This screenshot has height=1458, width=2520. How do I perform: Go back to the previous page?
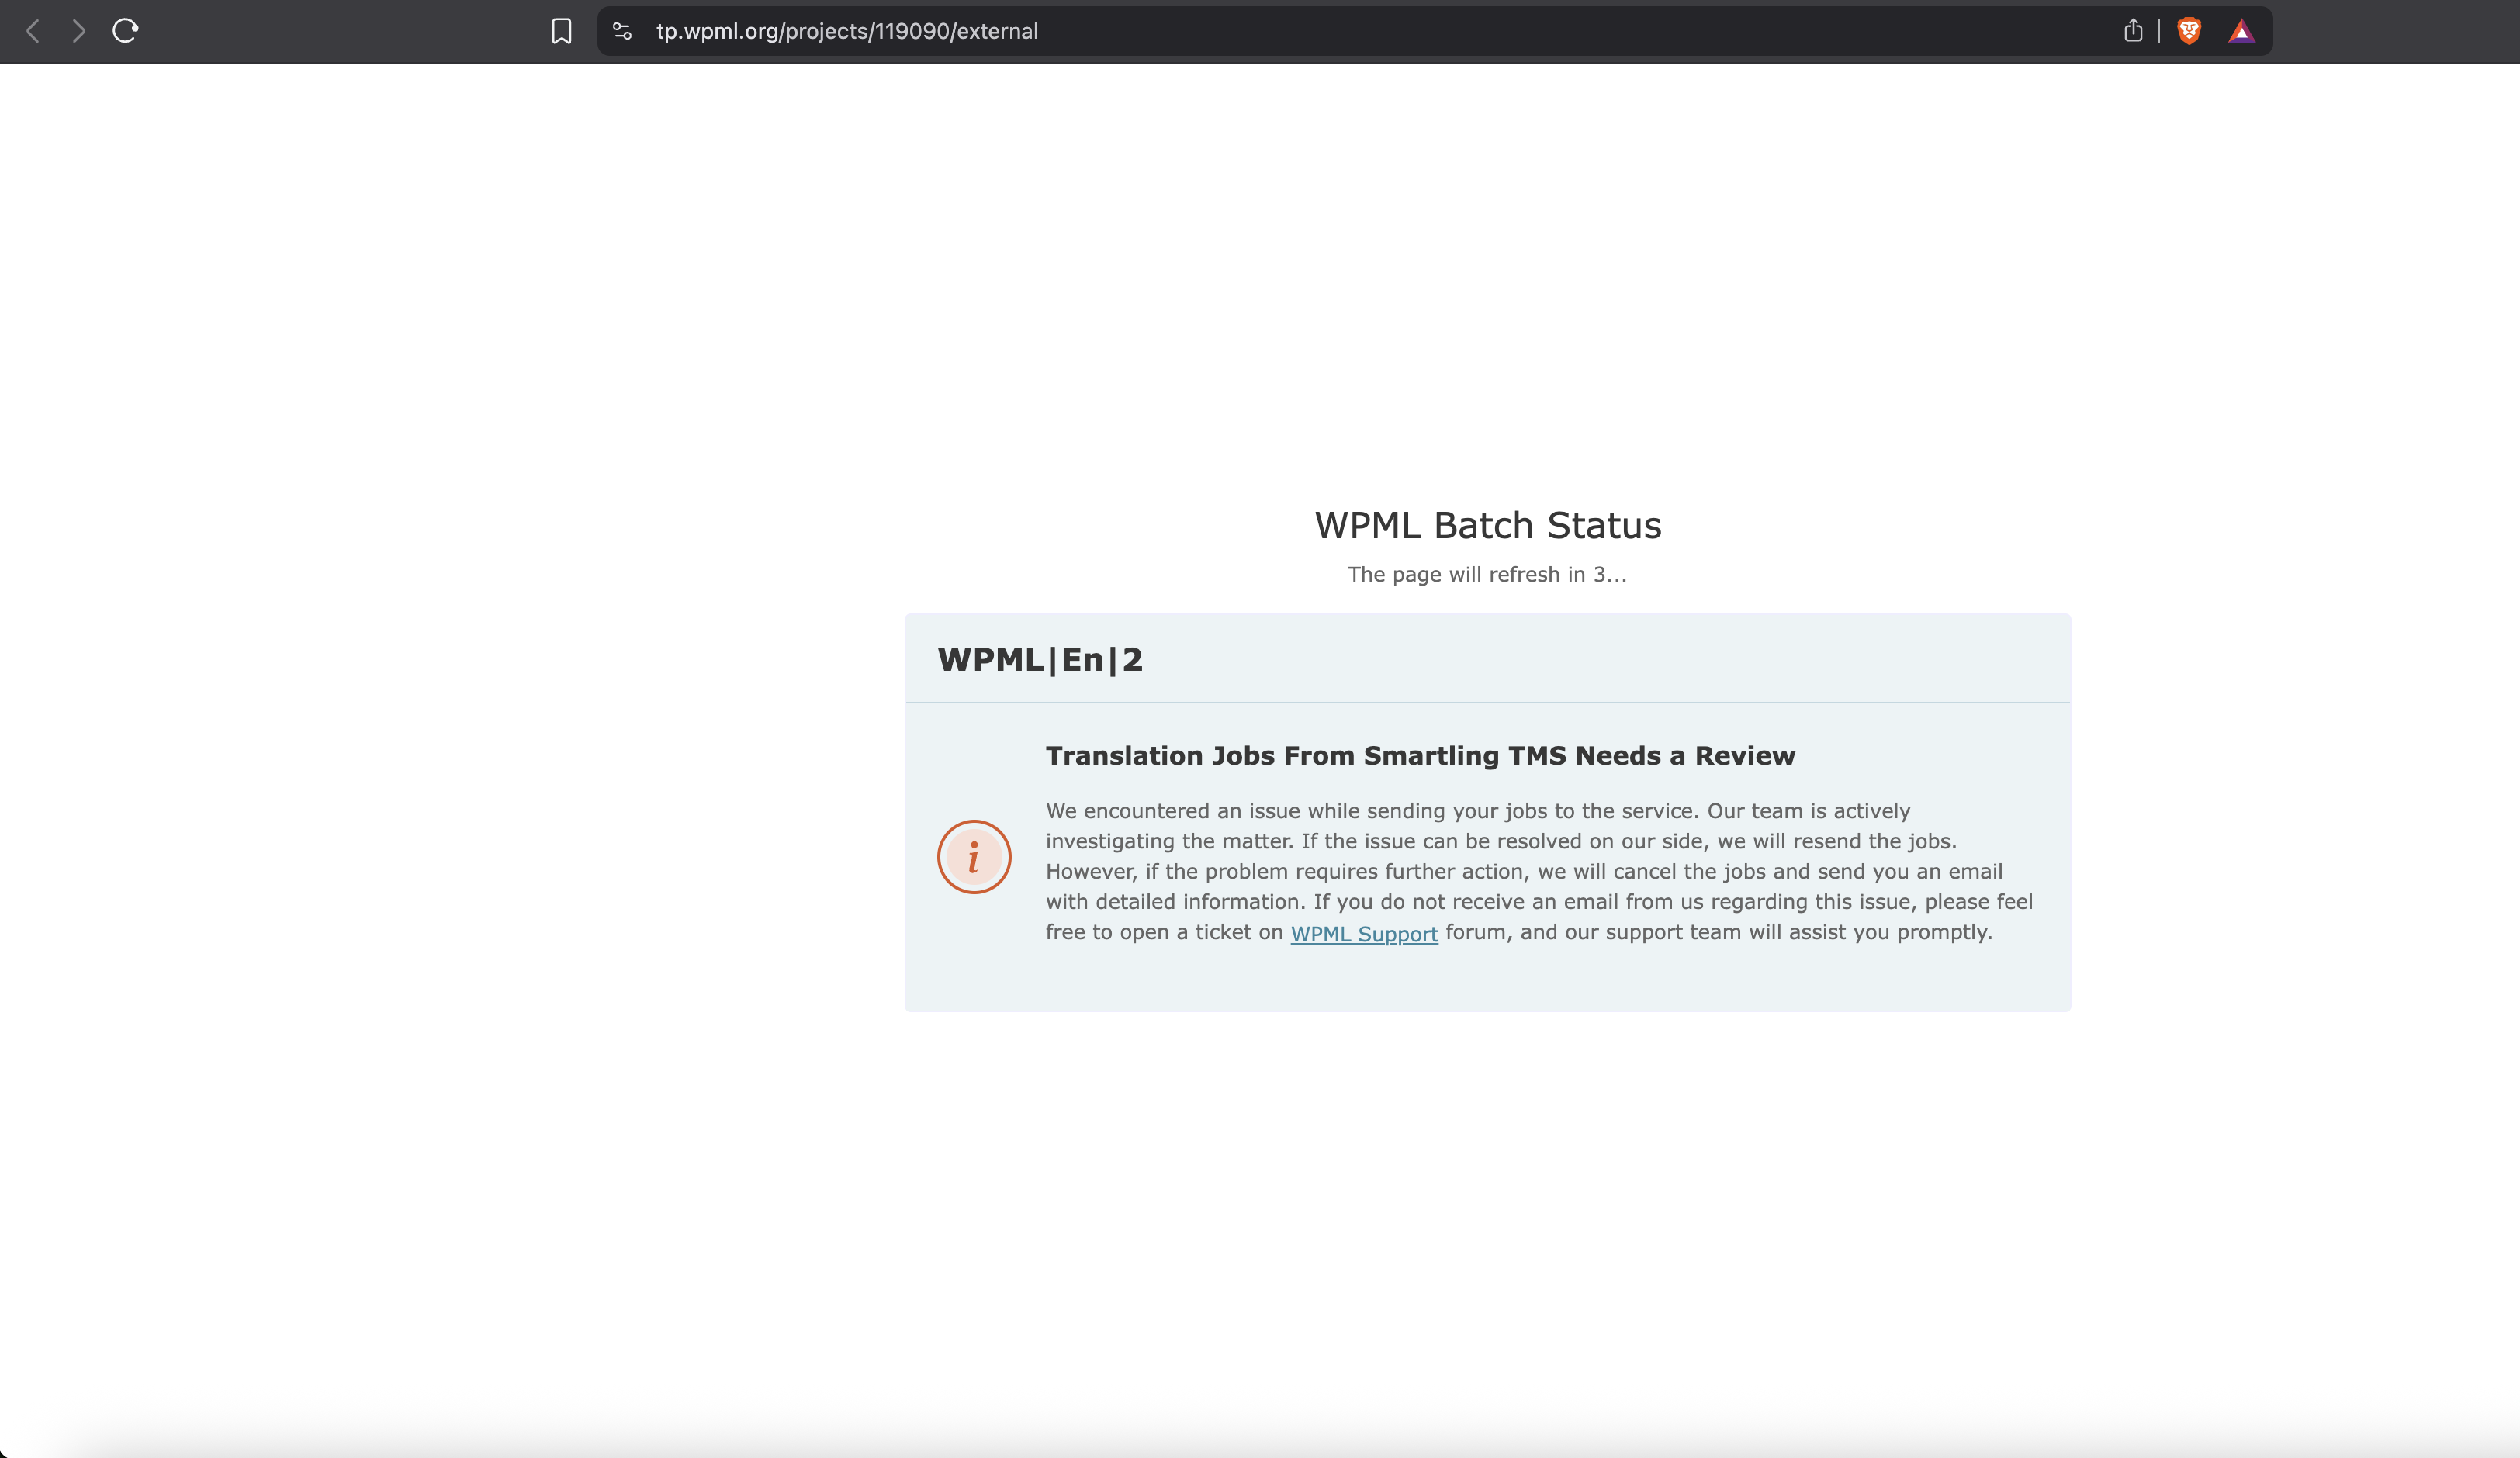point(33,31)
